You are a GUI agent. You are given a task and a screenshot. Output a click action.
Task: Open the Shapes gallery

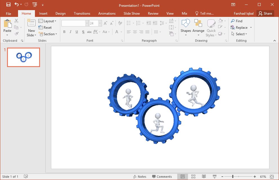pos(186,24)
